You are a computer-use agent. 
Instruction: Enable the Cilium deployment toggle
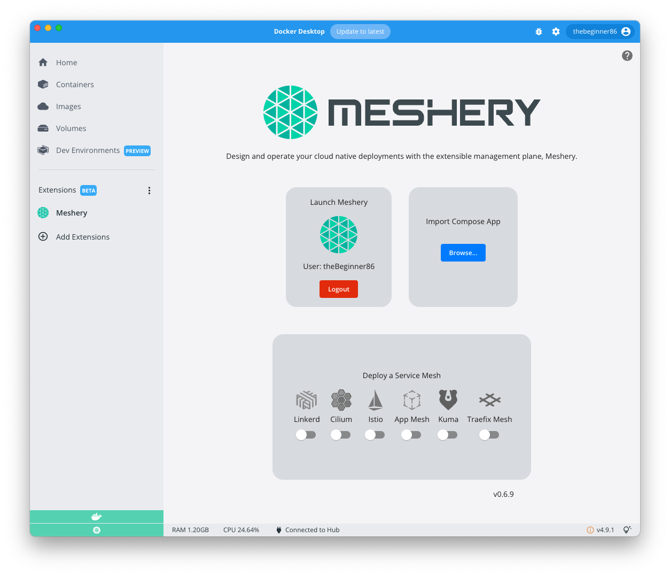tap(341, 435)
